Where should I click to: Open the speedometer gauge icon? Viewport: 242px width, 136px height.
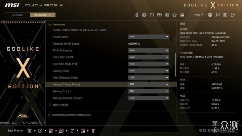tap(152, 15)
